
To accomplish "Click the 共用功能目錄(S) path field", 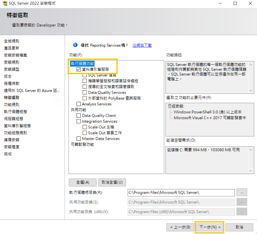I will pyautogui.click(x=181, y=202).
